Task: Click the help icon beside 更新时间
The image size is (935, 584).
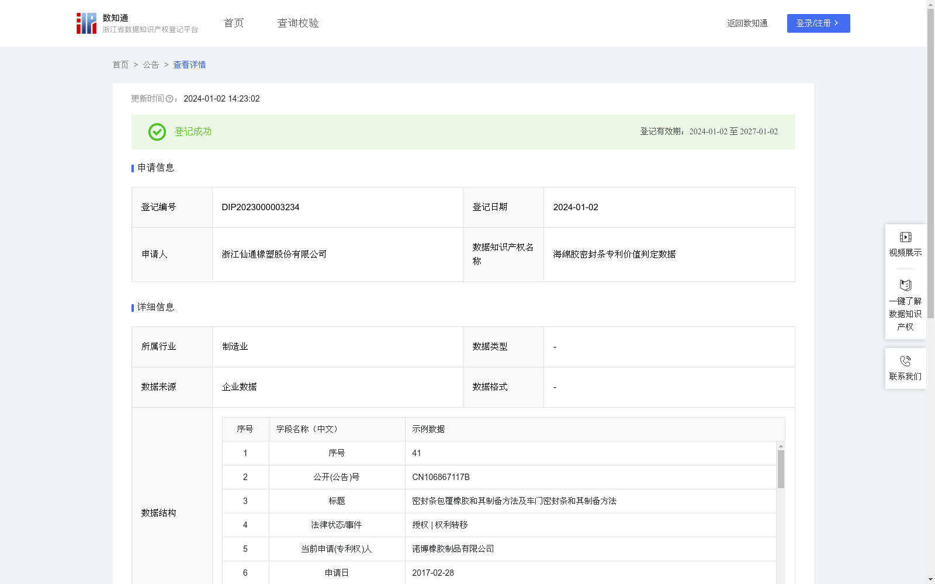Action: pyautogui.click(x=169, y=99)
